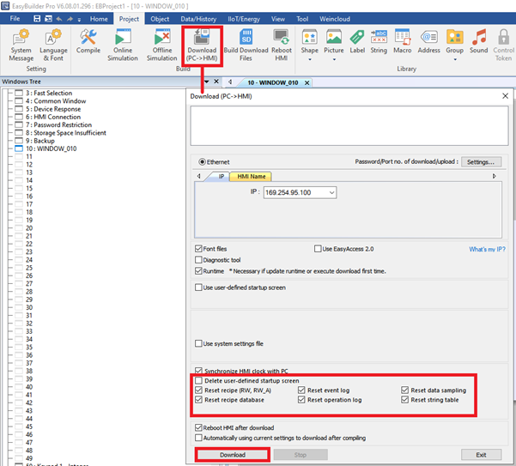Viewport: 516px width, 466px height.
Task: Toggle Delete user-defined startup screen
Action: (x=198, y=380)
